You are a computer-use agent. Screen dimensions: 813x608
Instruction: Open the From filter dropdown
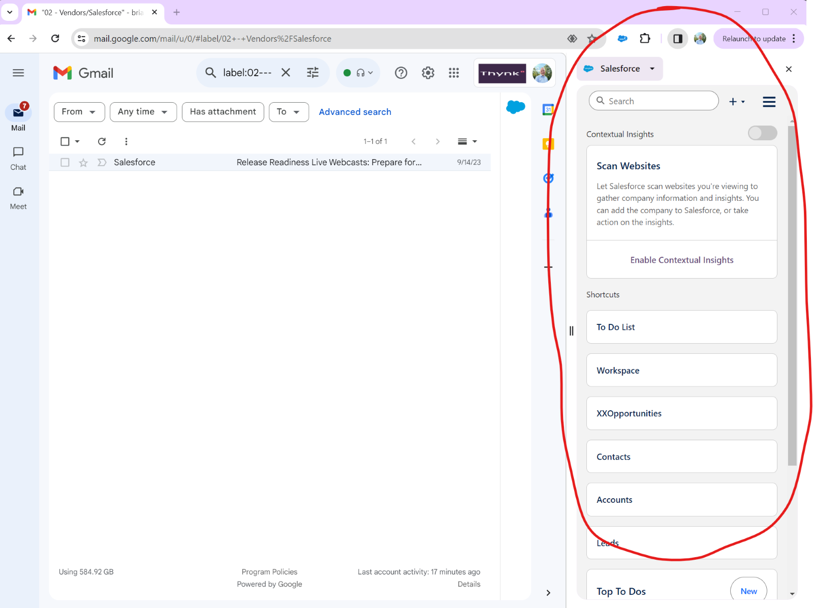(x=79, y=112)
